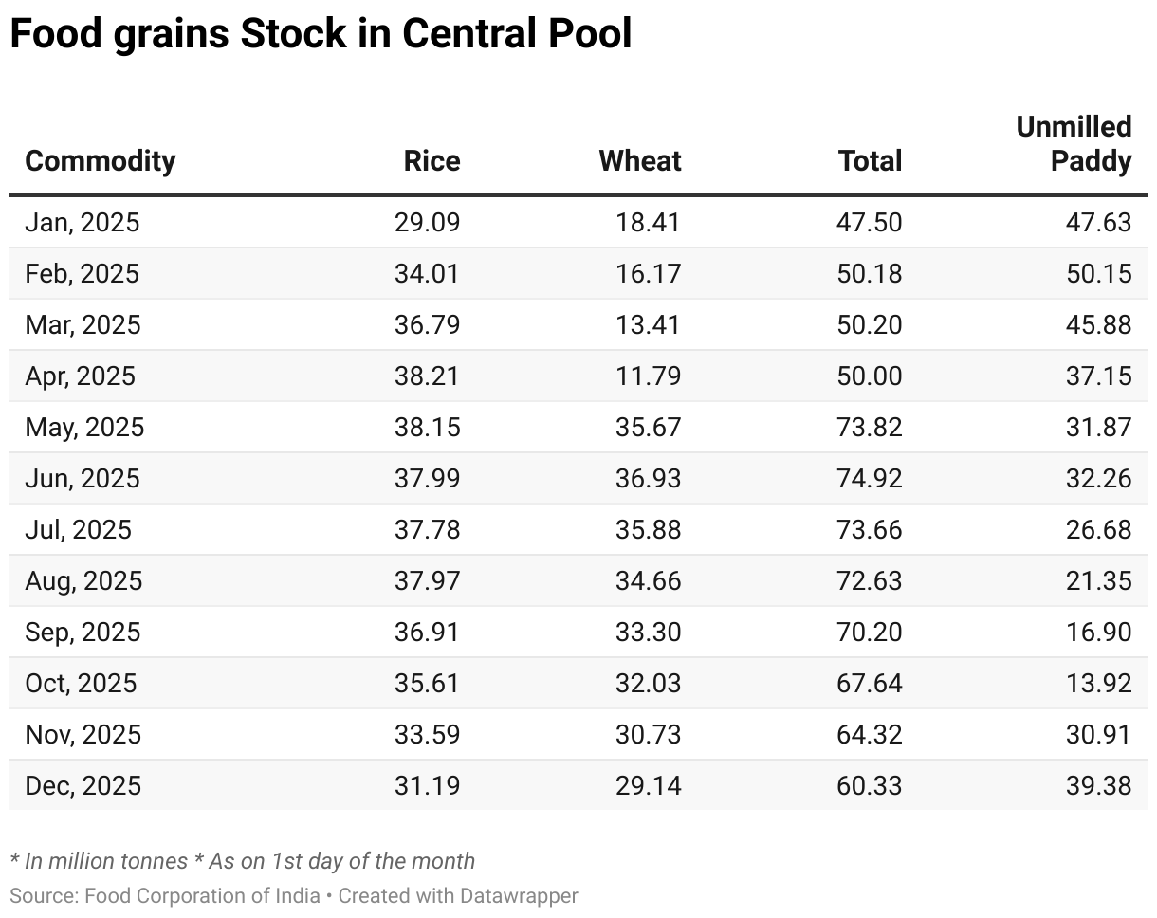
Task: Click the Wheat value 35.88 for July
Action: [x=648, y=529]
